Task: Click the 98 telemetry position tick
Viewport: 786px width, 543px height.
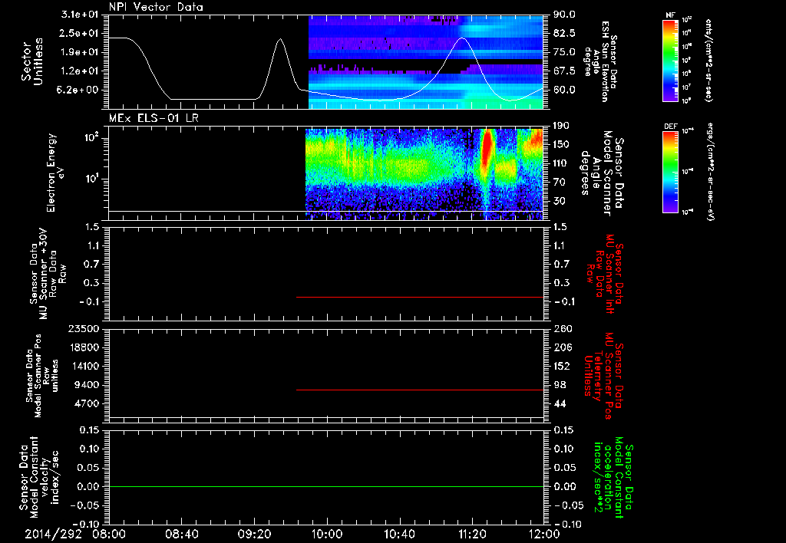Action: pos(560,385)
